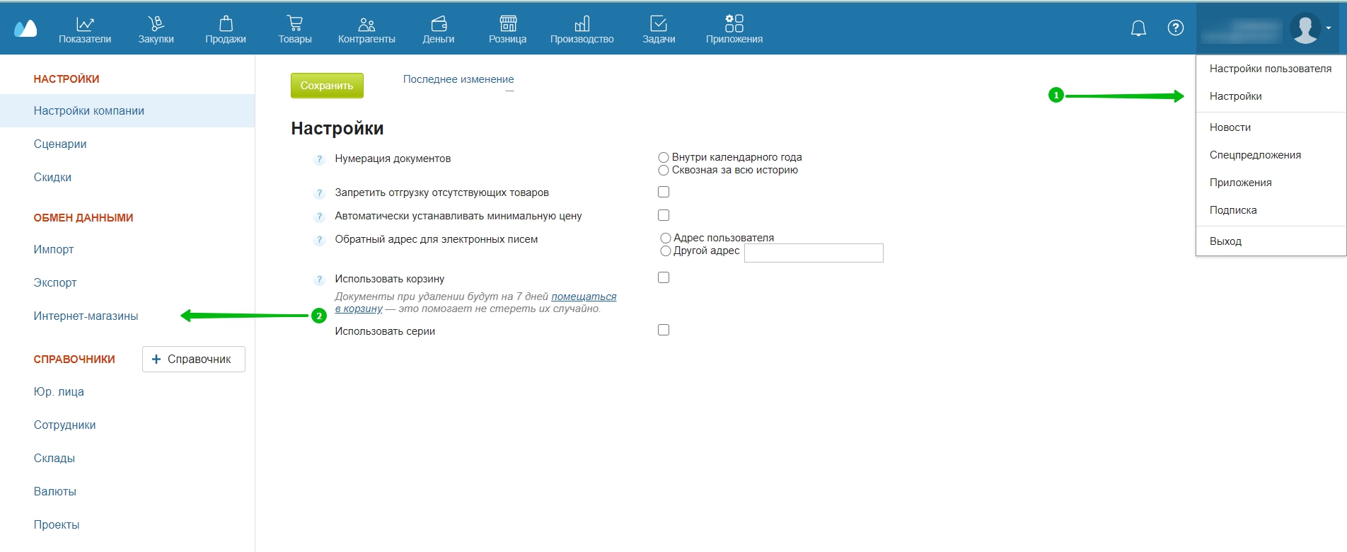
Task: Select Другой адрес radio option
Action: click(665, 251)
